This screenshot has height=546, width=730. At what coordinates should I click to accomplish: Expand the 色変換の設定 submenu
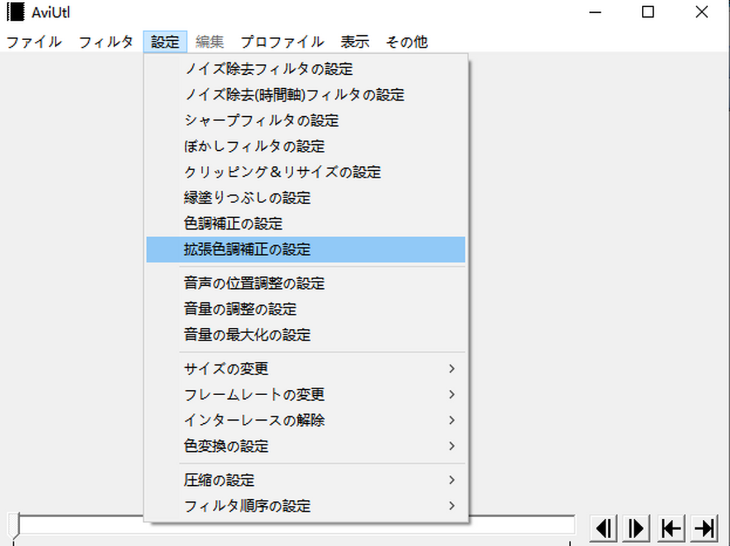click(x=306, y=446)
